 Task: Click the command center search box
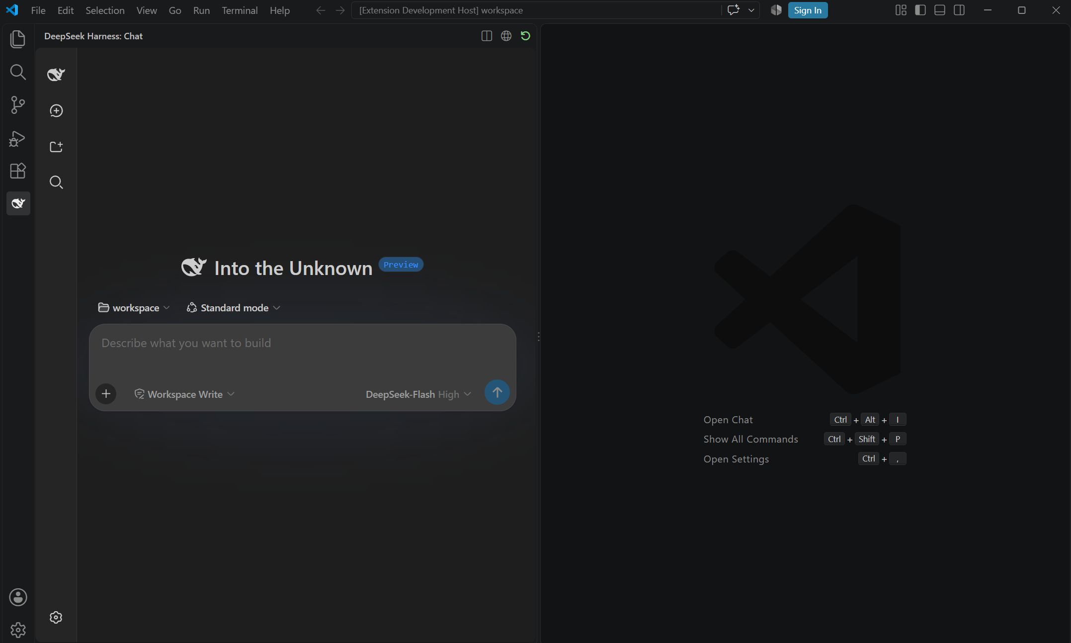(x=536, y=10)
